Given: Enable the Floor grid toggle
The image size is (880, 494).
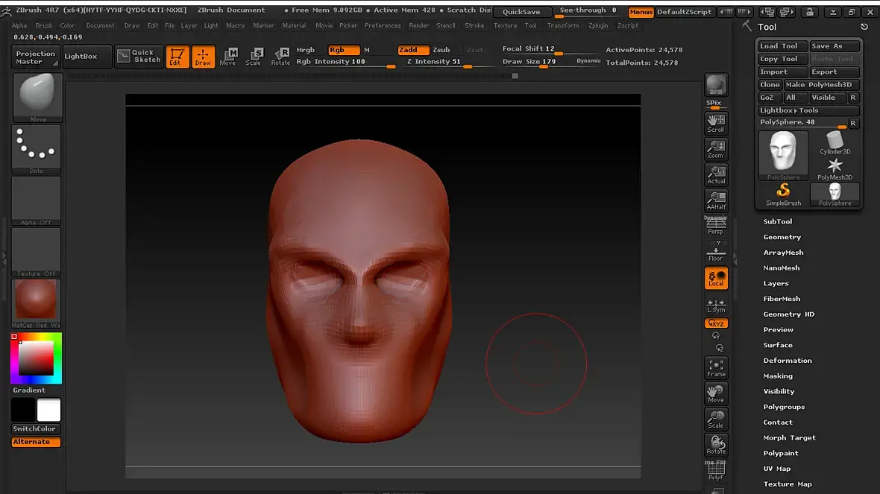Looking at the screenshot, I should click(716, 252).
